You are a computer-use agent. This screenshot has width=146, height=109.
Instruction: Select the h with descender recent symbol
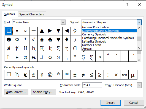pos(17,75)
